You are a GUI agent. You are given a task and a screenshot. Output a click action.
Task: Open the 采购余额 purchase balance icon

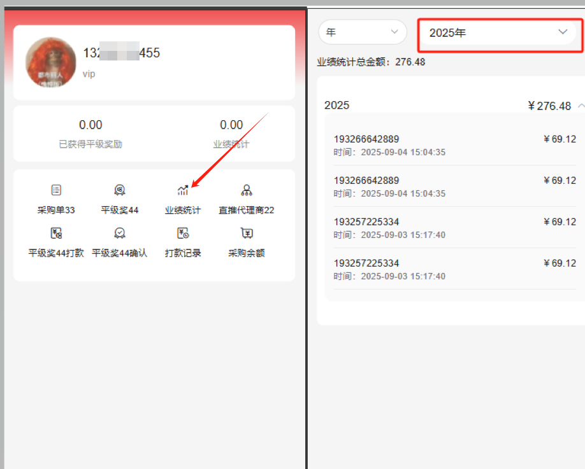pos(247,234)
